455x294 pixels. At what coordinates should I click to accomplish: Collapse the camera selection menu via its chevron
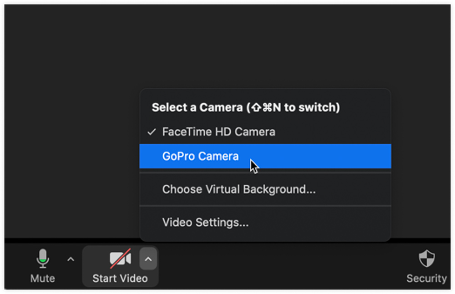click(148, 259)
